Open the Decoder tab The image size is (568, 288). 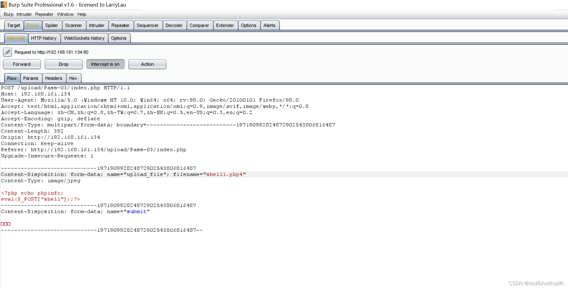click(174, 25)
